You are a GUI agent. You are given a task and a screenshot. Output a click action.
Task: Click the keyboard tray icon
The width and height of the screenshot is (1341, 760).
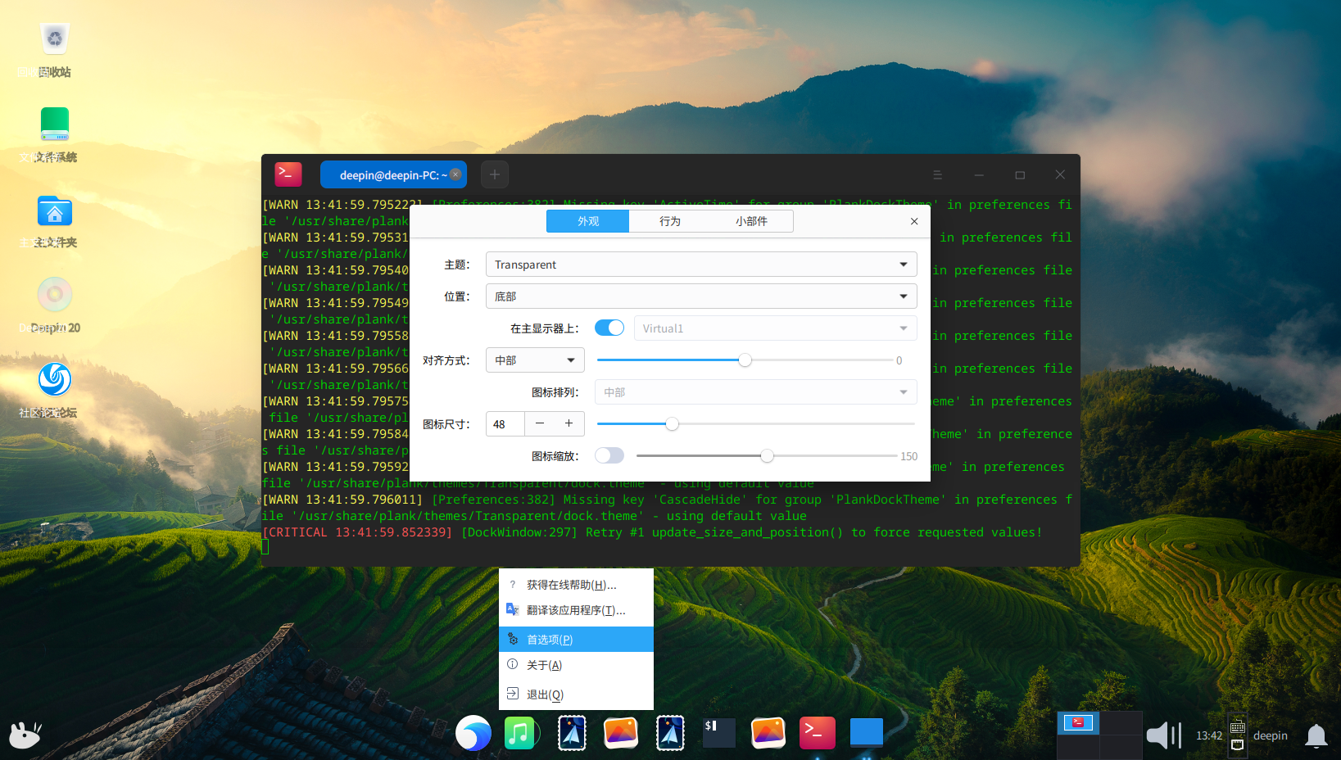(x=1238, y=726)
